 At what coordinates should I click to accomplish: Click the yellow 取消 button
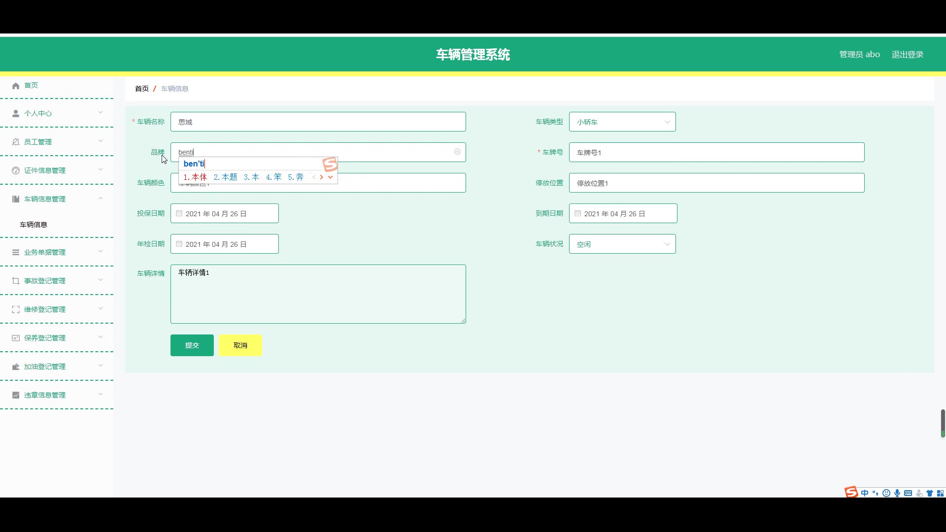coord(240,345)
